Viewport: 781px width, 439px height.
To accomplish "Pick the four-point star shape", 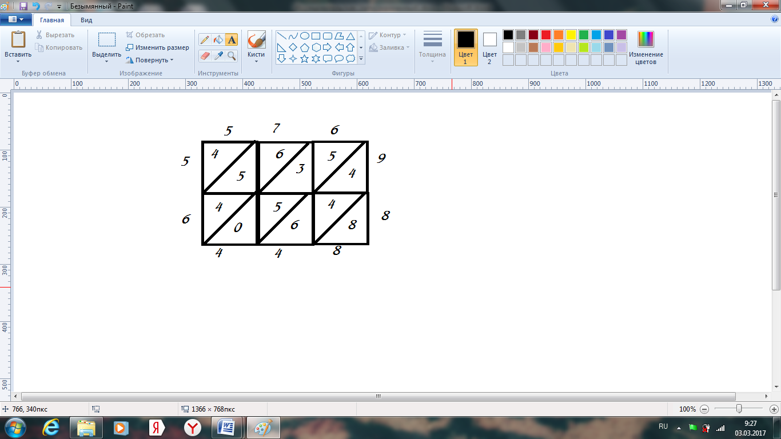I will [293, 58].
